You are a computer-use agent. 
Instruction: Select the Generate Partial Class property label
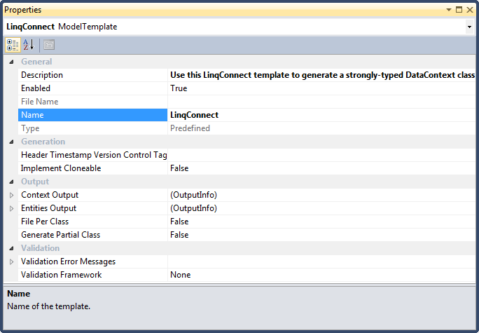click(x=60, y=235)
